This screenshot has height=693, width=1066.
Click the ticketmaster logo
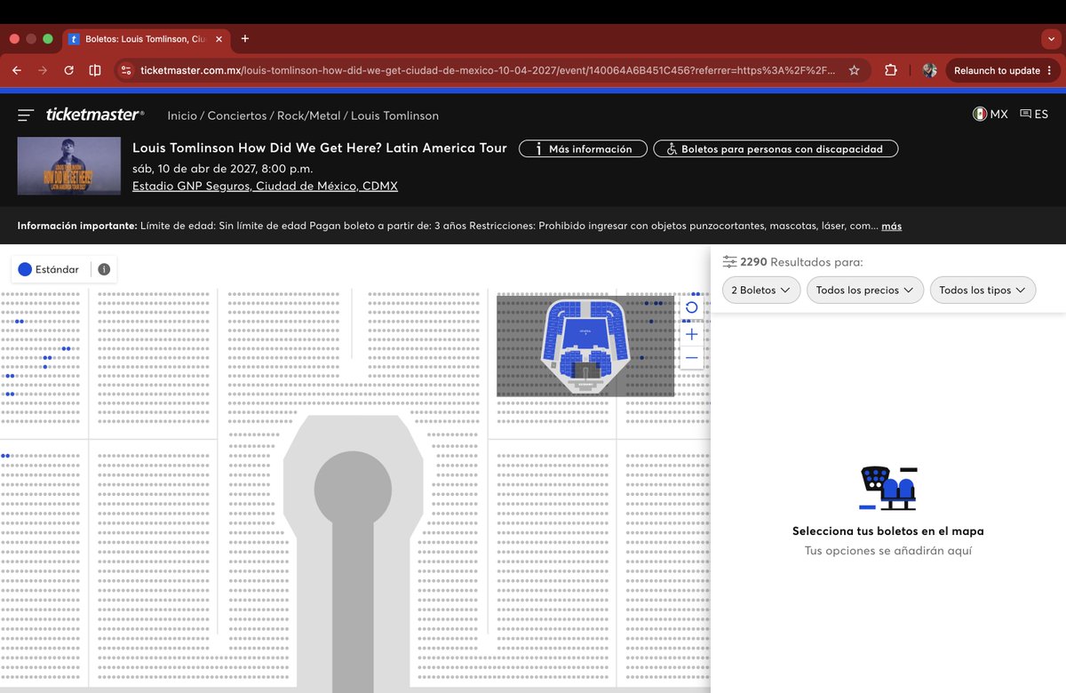tap(95, 115)
